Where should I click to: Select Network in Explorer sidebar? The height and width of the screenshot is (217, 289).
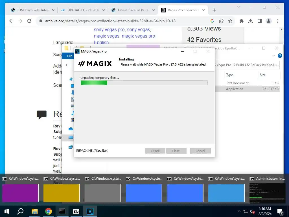click(x=71, y=147)
